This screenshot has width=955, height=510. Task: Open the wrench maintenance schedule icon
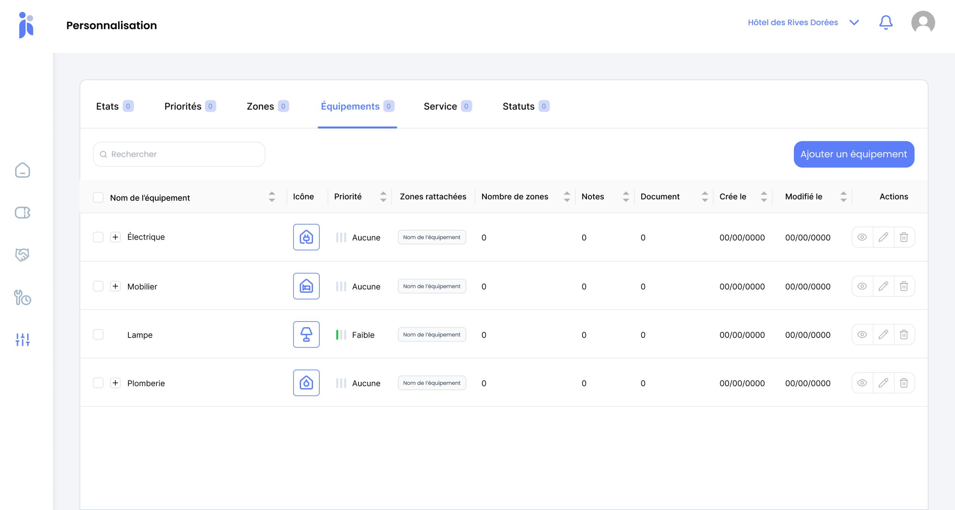pos(22,297)
